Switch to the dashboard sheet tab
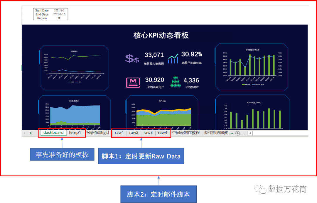 (x=53, y=133)
